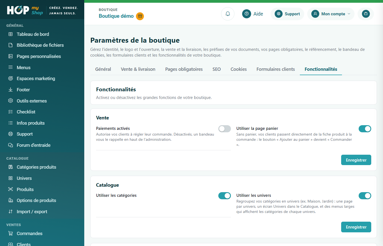The width and height of the screenshot is (383, 246).
Task: Switch to the Général tab
Action: click(103, 69)
